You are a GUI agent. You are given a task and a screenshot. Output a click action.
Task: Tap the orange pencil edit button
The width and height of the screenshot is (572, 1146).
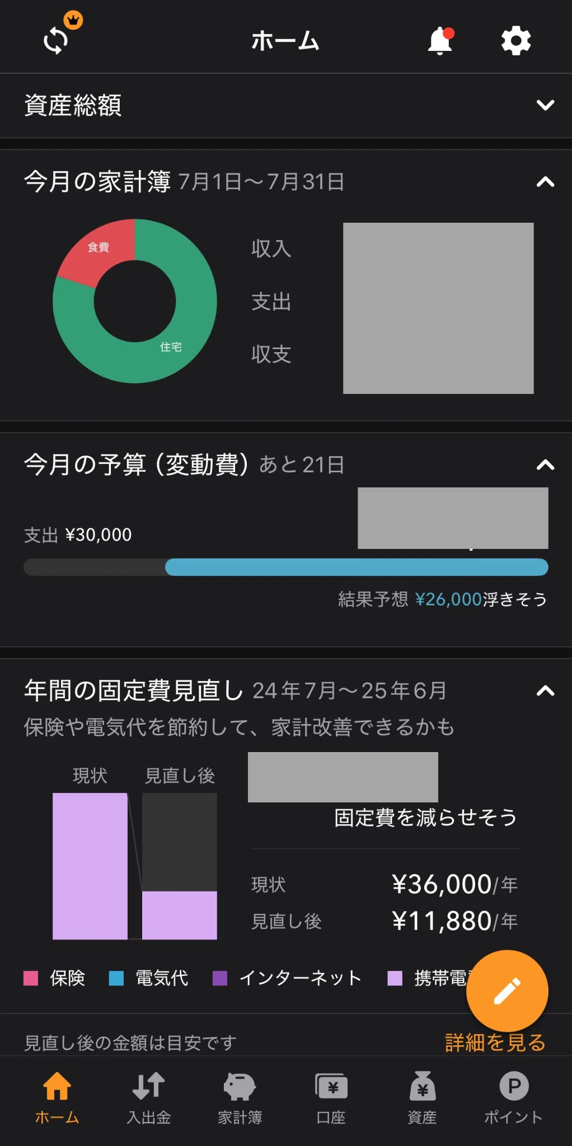[x=507, y=990]
